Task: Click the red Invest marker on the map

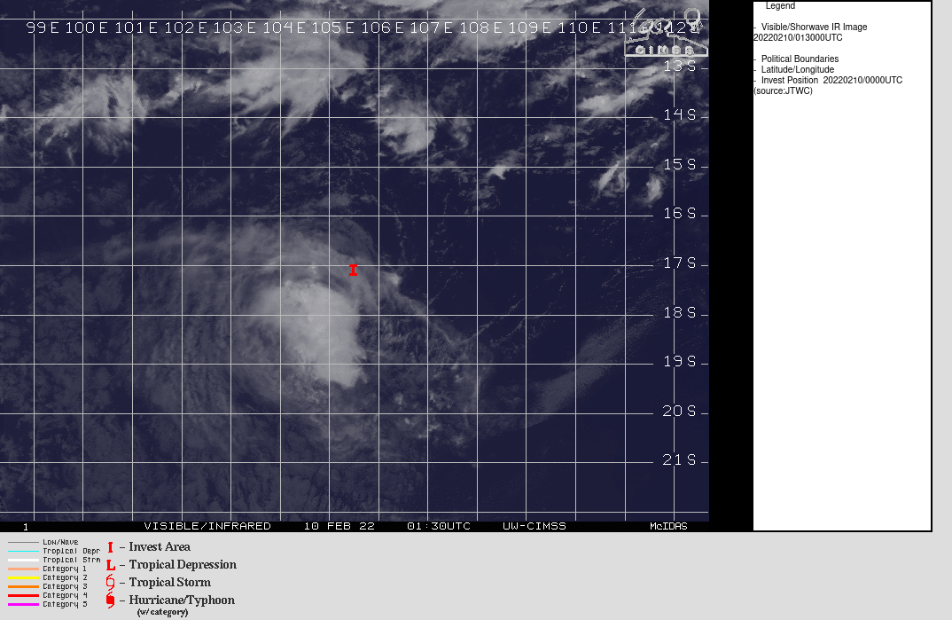Action: pyautogui.click(x=353, y=270)
